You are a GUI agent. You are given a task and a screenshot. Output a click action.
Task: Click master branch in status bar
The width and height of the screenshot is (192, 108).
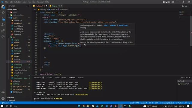click(x=6, y=103)
